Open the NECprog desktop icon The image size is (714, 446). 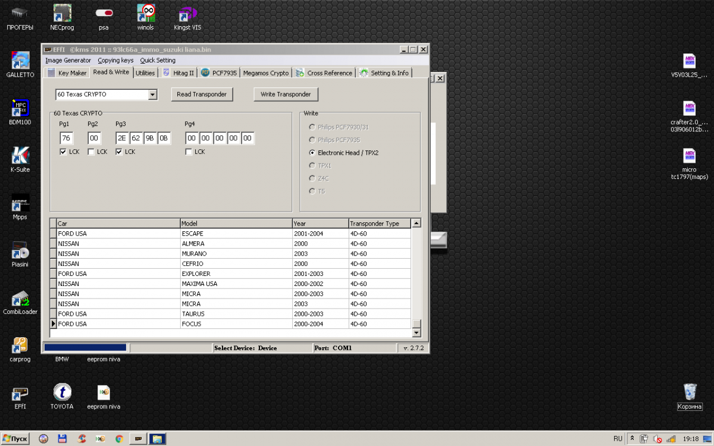tap(61, 13)
